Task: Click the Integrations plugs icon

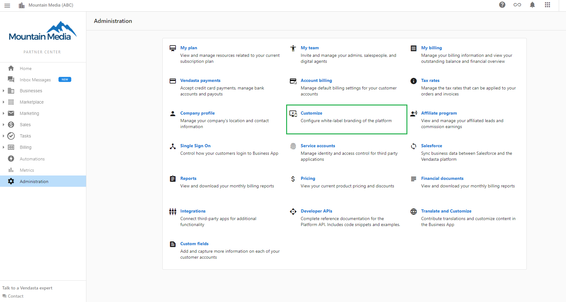Action: click(x=173, y=211)
